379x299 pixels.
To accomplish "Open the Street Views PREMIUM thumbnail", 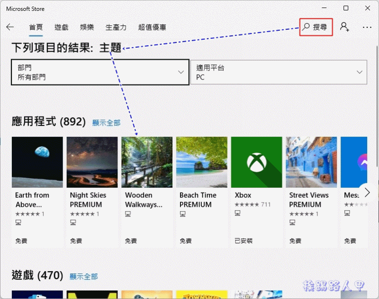I will tap(311, 162).
